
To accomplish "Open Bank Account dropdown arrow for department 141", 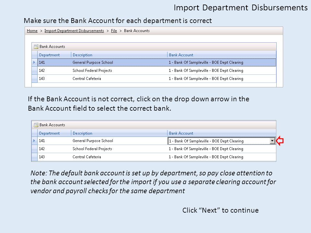I will point(272,141).
